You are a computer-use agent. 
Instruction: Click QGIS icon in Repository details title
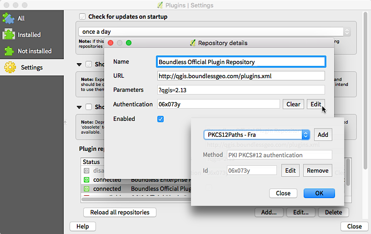click(193, 43)
